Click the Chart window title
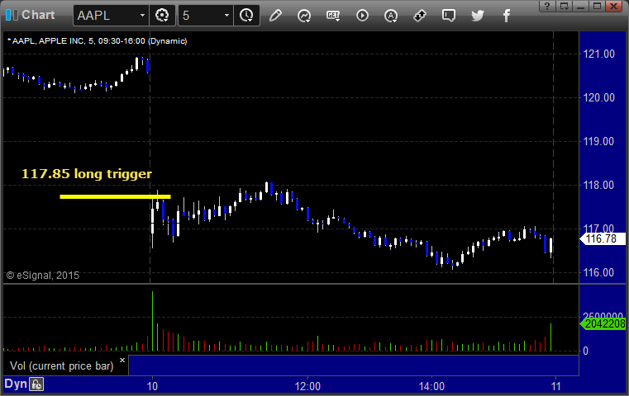Image resolution: width=629 pixels, height=396 pixels. [x=38, y=15]
